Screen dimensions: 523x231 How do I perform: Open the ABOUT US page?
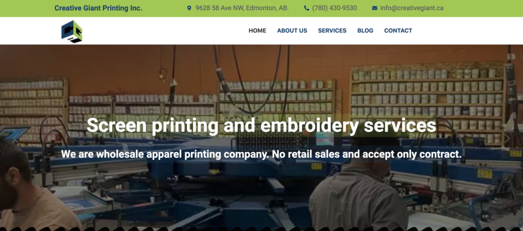click(x=292, y=31)
